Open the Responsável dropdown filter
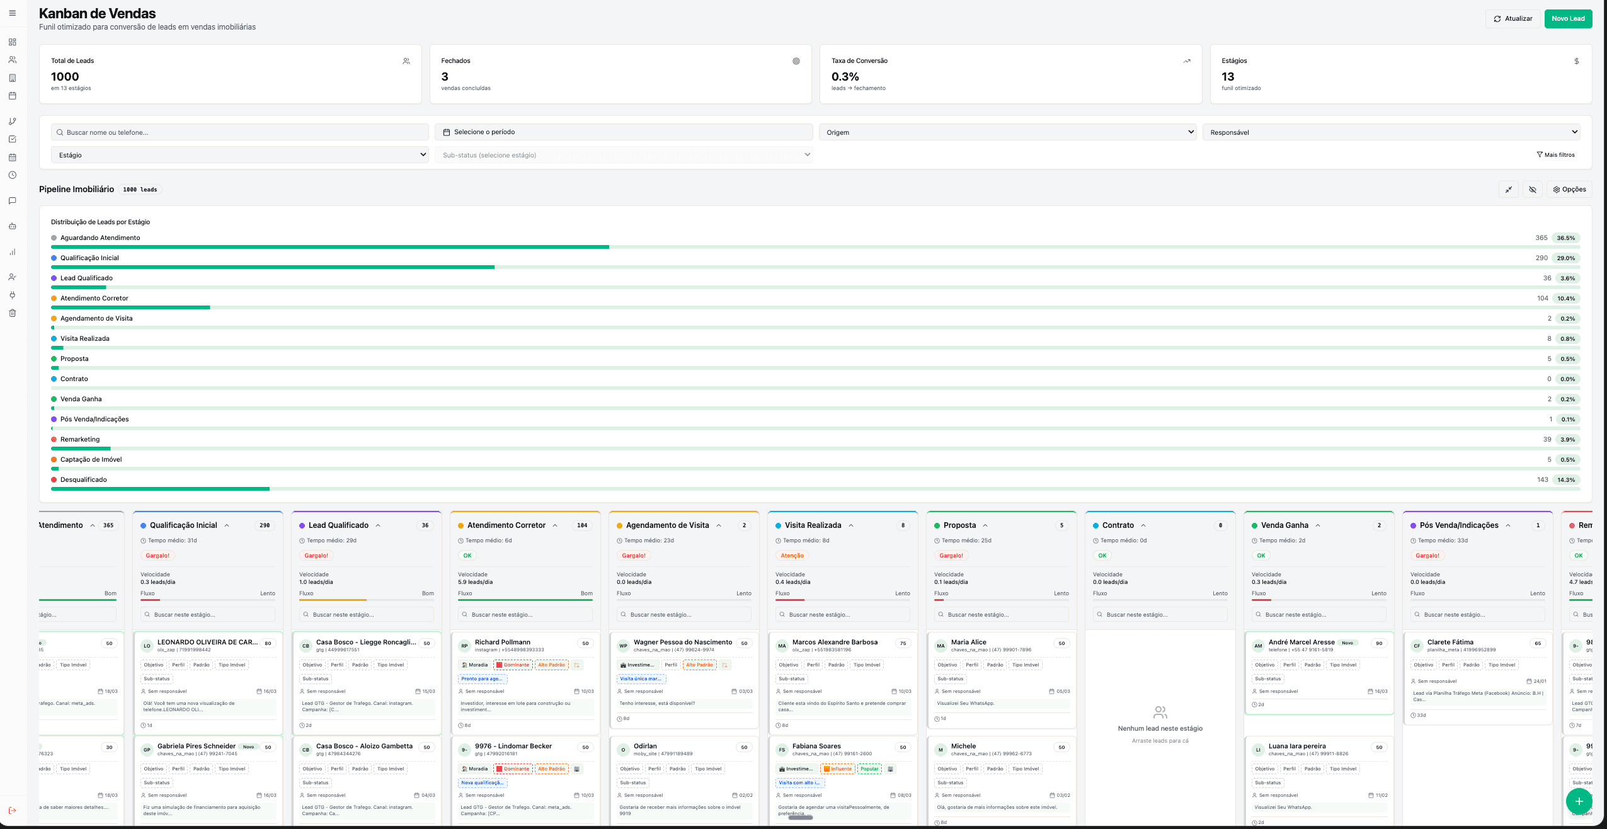 click(1392, 132)
